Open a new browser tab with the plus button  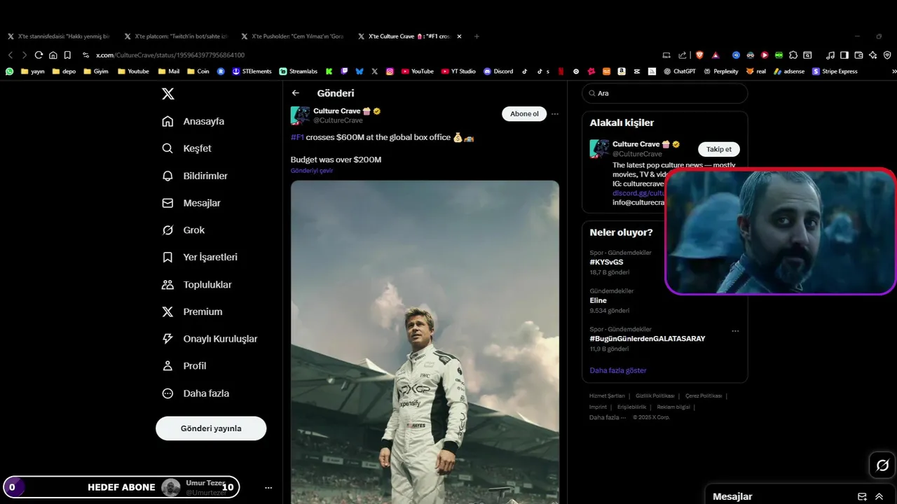(x=477, y=36)
